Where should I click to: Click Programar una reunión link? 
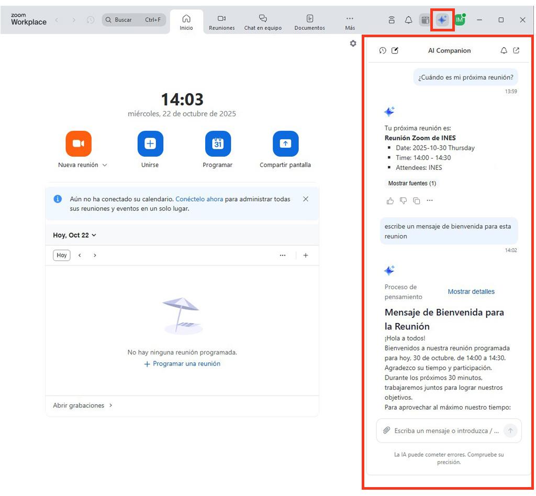[182, 364]
